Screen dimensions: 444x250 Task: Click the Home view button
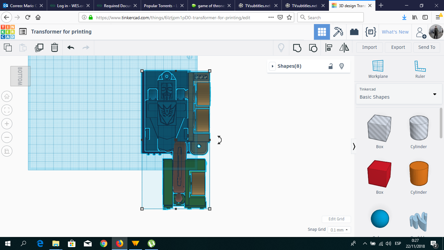(7, 96)
